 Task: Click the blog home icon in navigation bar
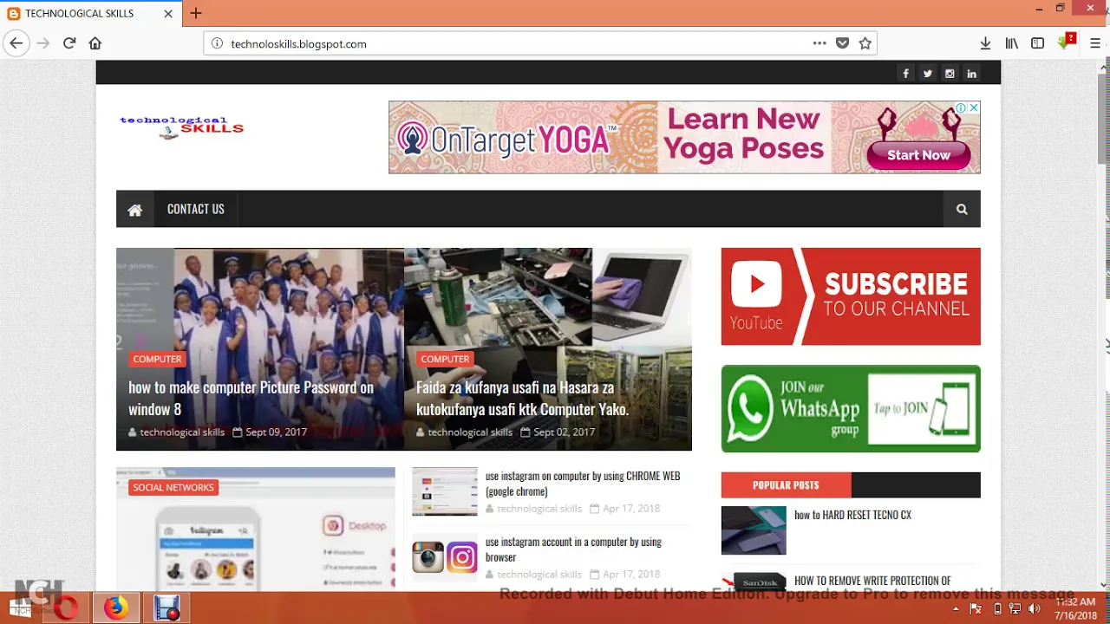click(x=134, y=209)
